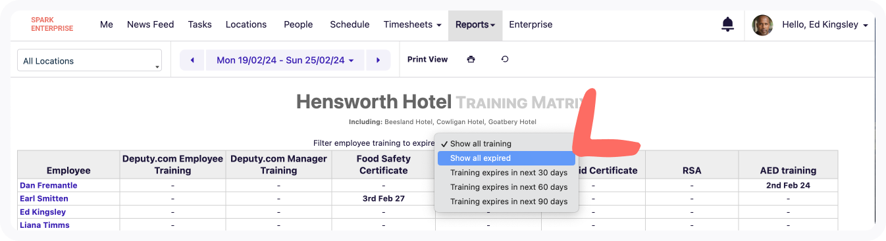This screenshot has height=241, width=886.
Task: Go to the Me tab
Action: click(107, 25)
